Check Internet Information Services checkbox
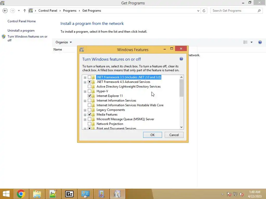The image size is (266, 199). click(89, 101)
